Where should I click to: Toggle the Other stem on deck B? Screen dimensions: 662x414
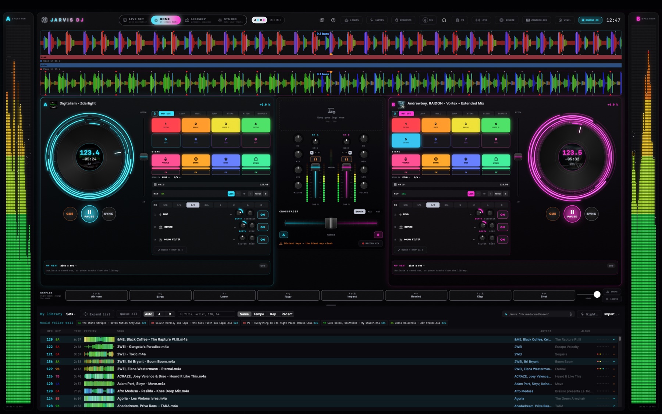tap(496, 160)
